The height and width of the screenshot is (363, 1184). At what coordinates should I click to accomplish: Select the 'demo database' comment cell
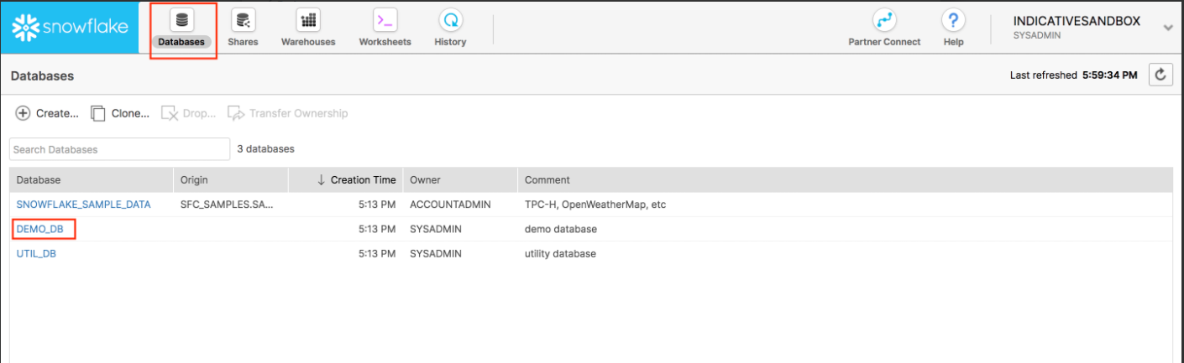pos(561,229)
